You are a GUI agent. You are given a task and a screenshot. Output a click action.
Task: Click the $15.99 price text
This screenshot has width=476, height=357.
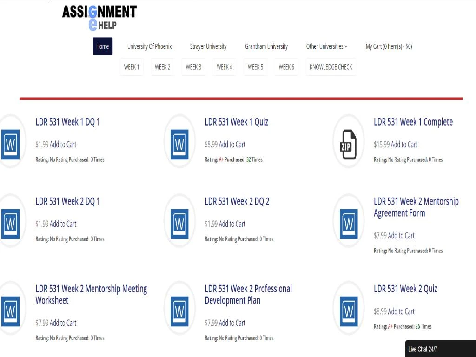click(382, 145)
